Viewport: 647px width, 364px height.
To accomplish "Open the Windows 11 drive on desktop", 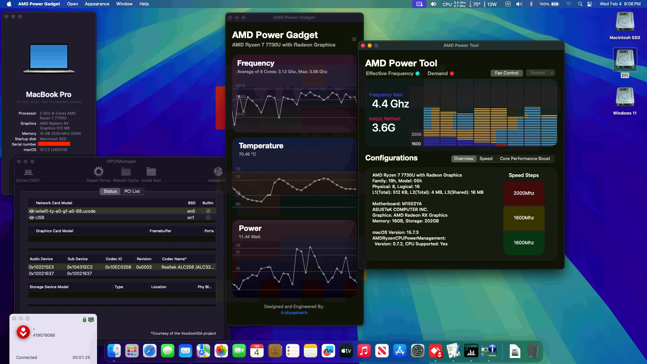I will (x=625, y=98).
